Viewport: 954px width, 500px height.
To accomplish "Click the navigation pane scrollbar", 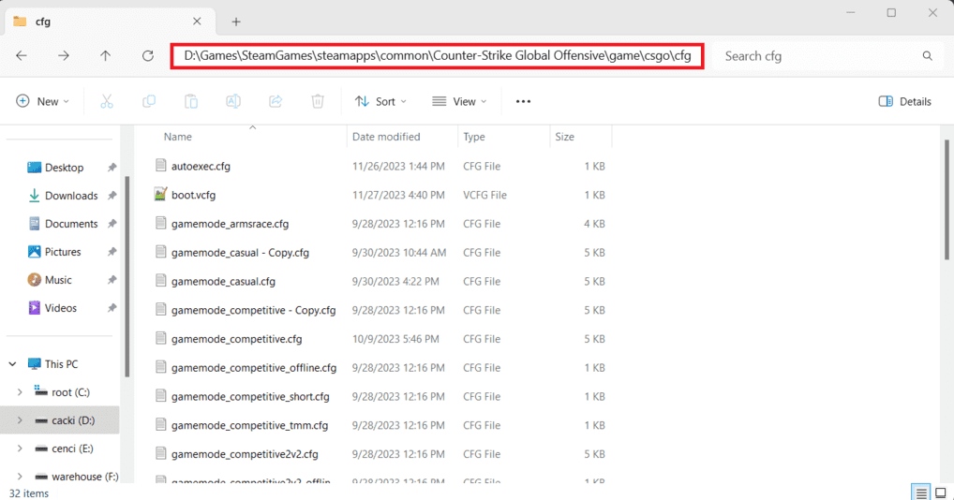I will click(x=127, y=276).
